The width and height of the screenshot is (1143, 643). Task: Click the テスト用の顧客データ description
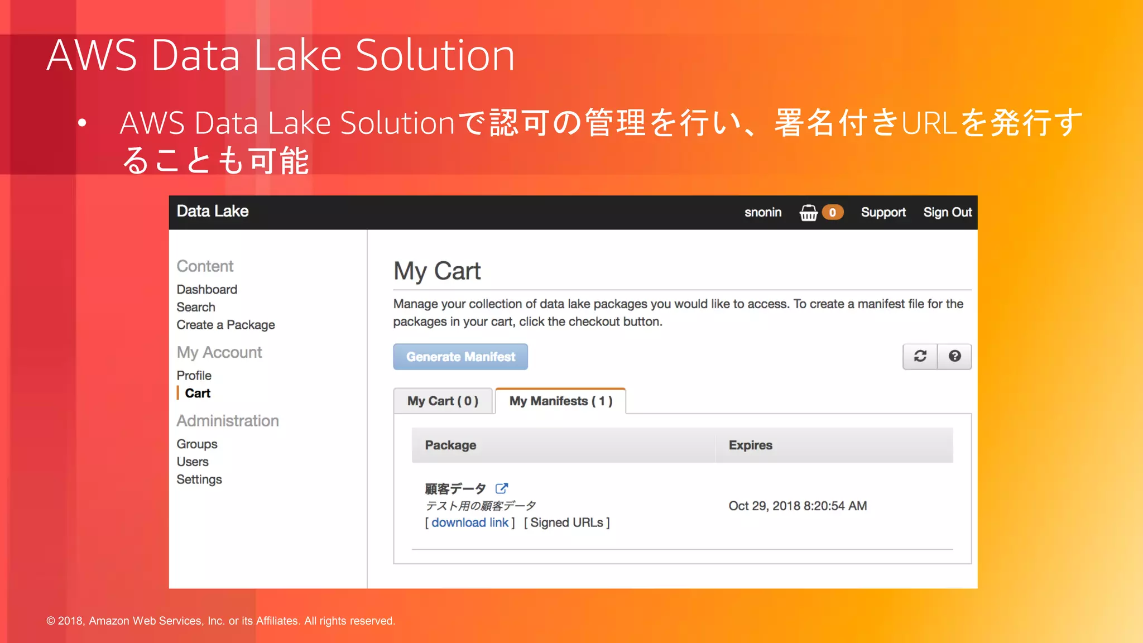(x=480, y=506)
